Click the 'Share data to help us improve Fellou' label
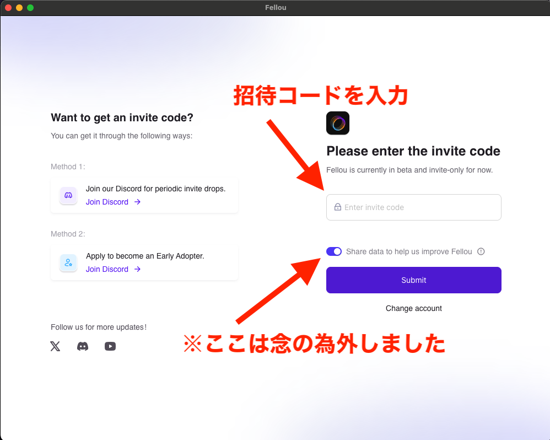 (x=409, y=251)
